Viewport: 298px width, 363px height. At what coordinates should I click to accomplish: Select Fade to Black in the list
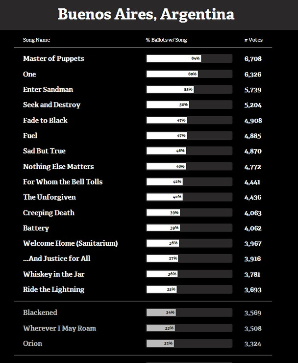[x=45, y=120]
